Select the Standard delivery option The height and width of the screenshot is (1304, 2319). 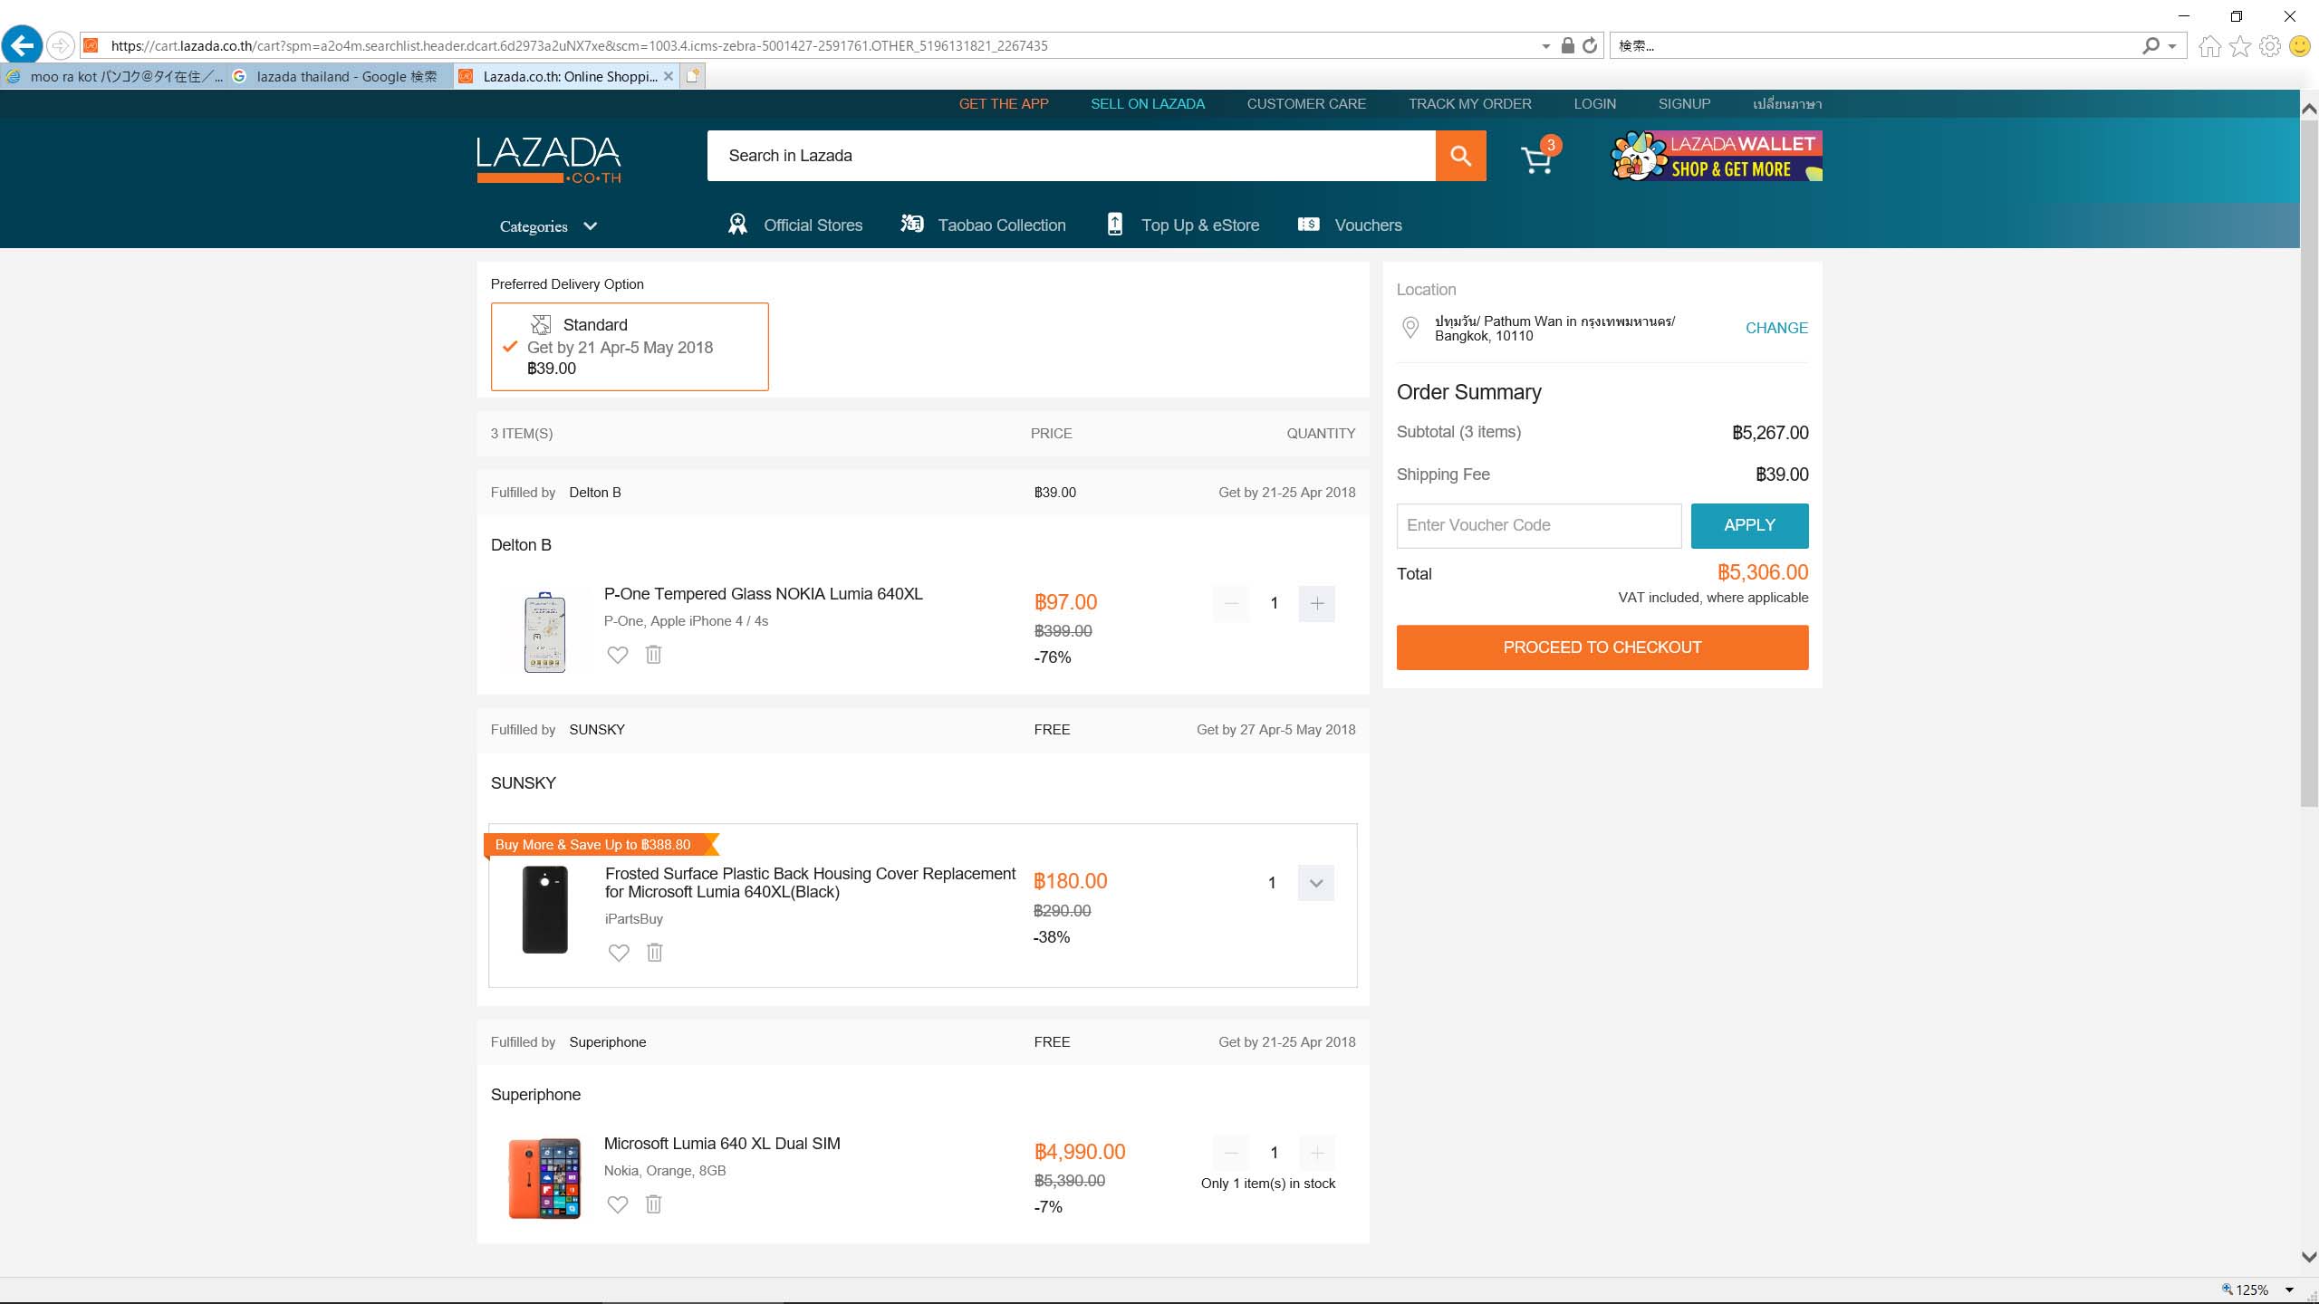(x=630, y=347)
